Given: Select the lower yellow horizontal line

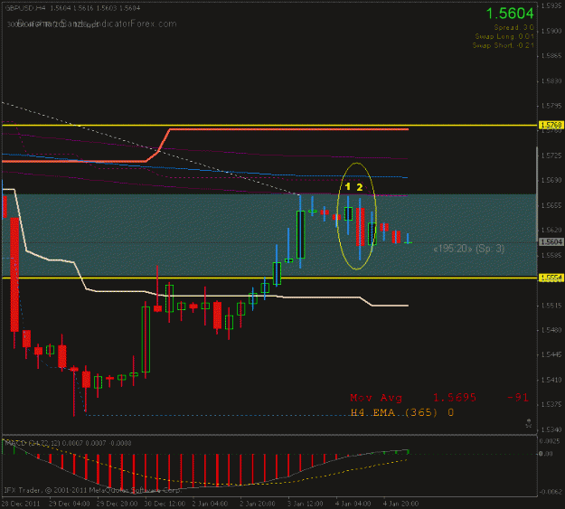Looking at the screenshot, I should click(x=269, y=278).
